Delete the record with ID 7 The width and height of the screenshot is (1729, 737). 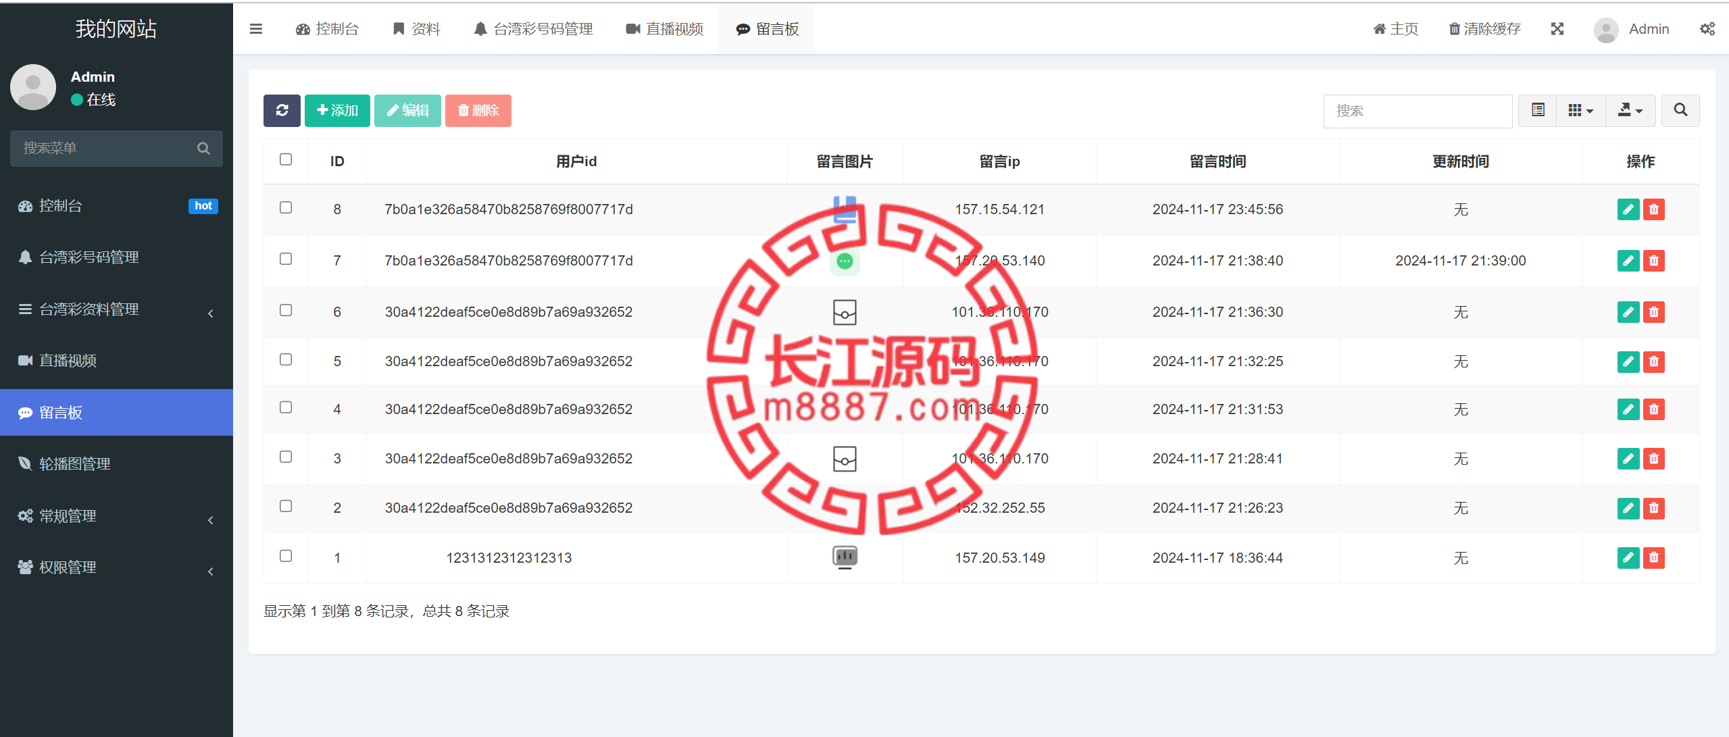1654,261
